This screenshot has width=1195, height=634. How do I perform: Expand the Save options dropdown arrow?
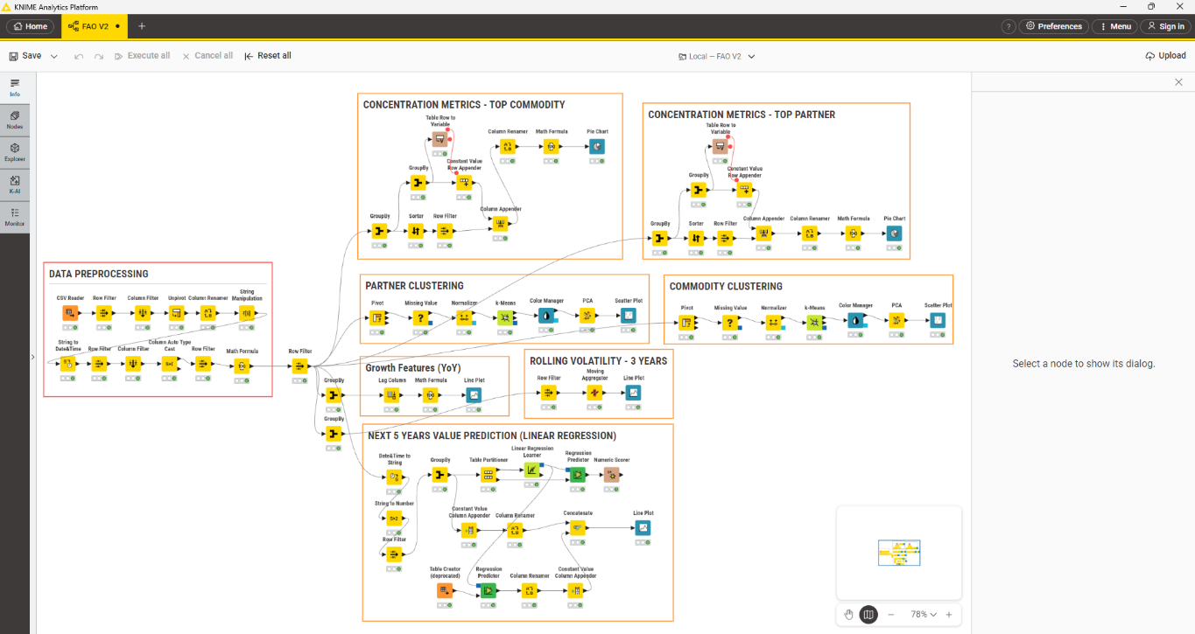pos(54,56)
